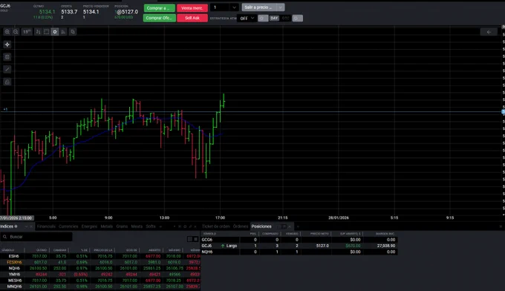Screen dimensions: 505x291
Task: Select YMH6 row in watchlist
Action: click(x=100, y=274)
